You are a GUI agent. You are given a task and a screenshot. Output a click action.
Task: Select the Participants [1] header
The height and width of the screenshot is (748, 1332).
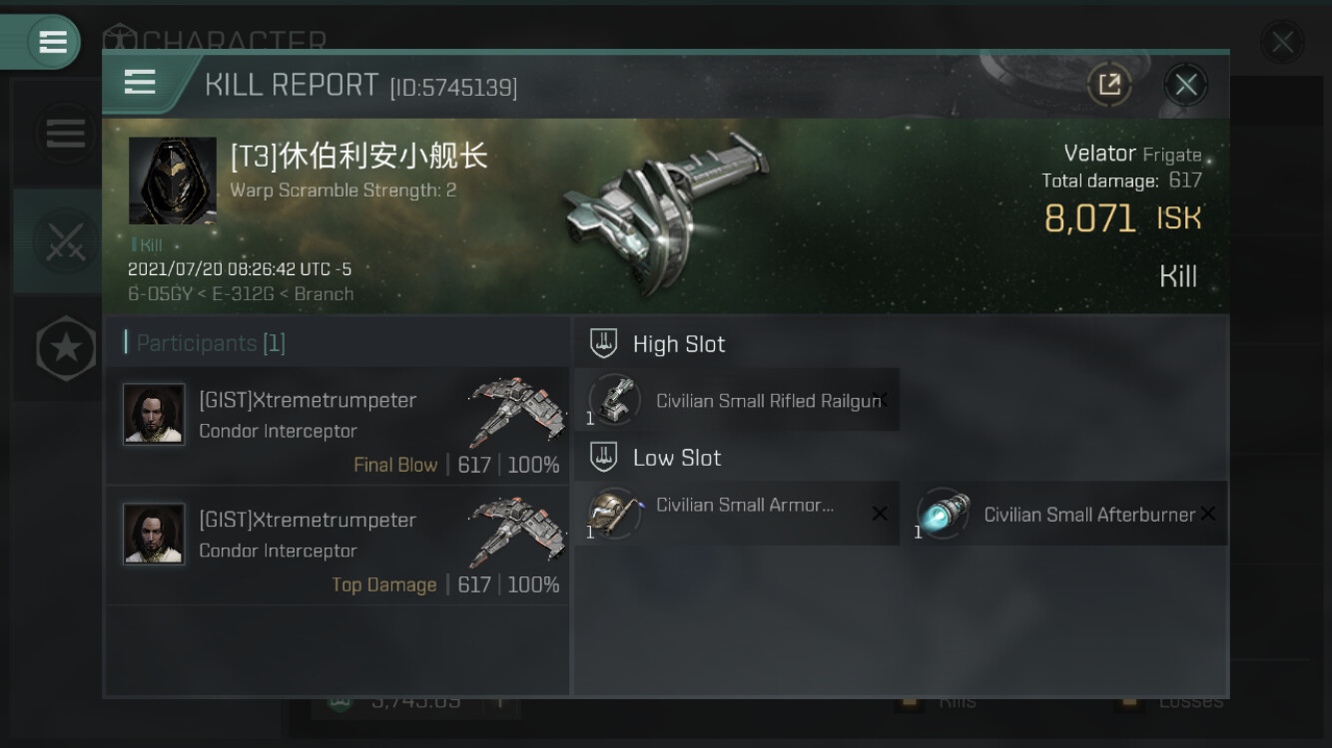[205, 343]
